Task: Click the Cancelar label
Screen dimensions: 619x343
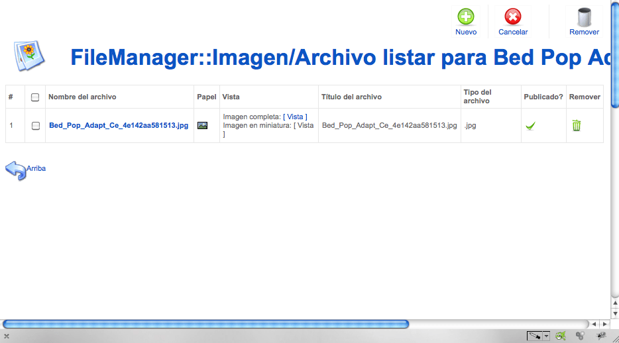Action: (x=513, y=32)
